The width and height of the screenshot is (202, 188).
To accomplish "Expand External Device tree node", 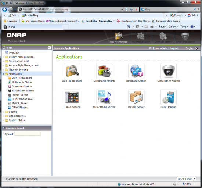I will click(x=3, y=116).
